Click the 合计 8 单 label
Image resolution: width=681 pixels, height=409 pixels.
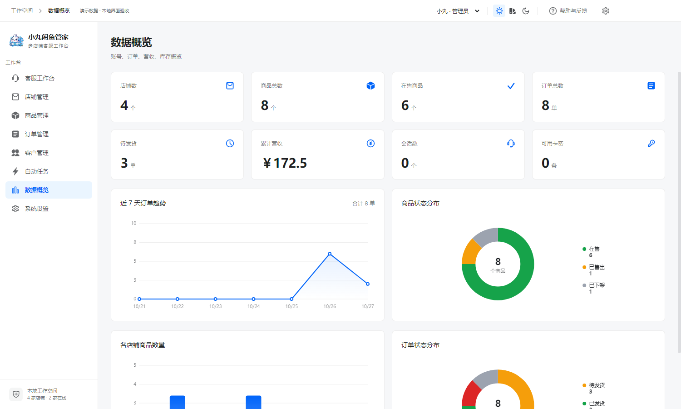[364, 204]
